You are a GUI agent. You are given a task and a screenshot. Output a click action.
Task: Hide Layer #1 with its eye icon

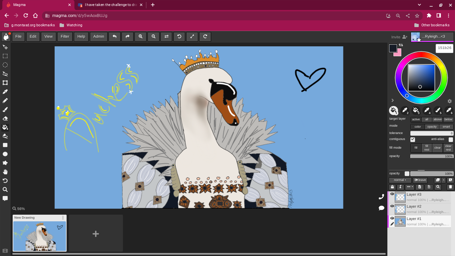click(392, 218)
